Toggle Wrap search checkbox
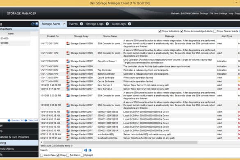This screenshot has width=240, height=160. 58,155
